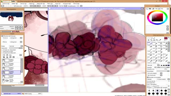Create a new linework layer
This screenshot has height=96, width=171.
pos(7,55)
